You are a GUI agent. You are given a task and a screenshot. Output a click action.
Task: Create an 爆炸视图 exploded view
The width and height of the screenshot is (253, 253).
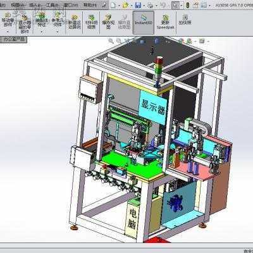coord(108,22)
